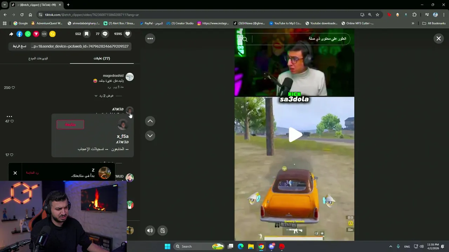Open x_f5a avatar inside the hover card

123,124
